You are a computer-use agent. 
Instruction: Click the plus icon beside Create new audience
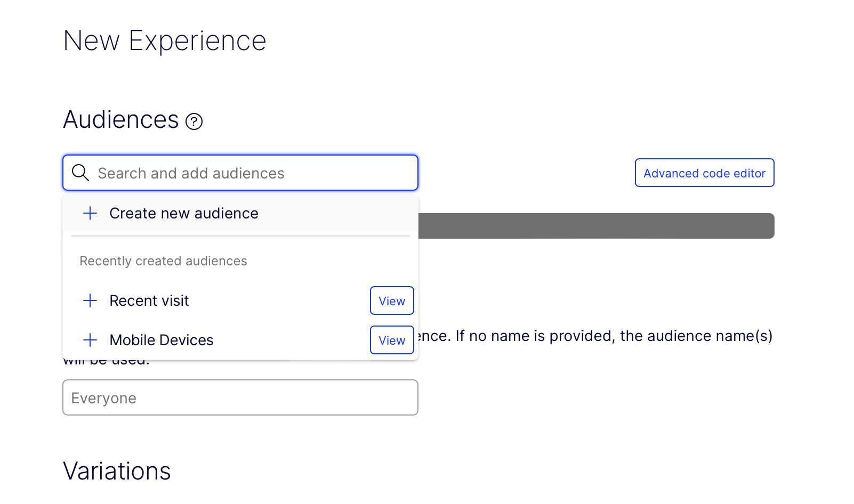[90, 213]
